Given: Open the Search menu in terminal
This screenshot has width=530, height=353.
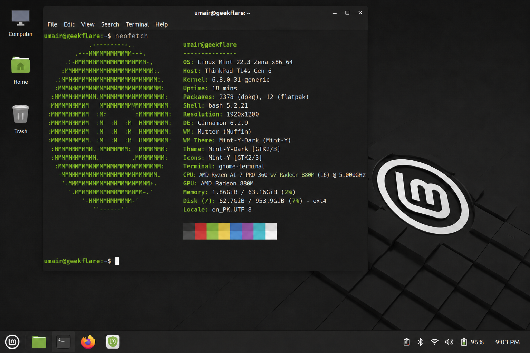Looking at the screenshot, I should click(x=110, y=24).
